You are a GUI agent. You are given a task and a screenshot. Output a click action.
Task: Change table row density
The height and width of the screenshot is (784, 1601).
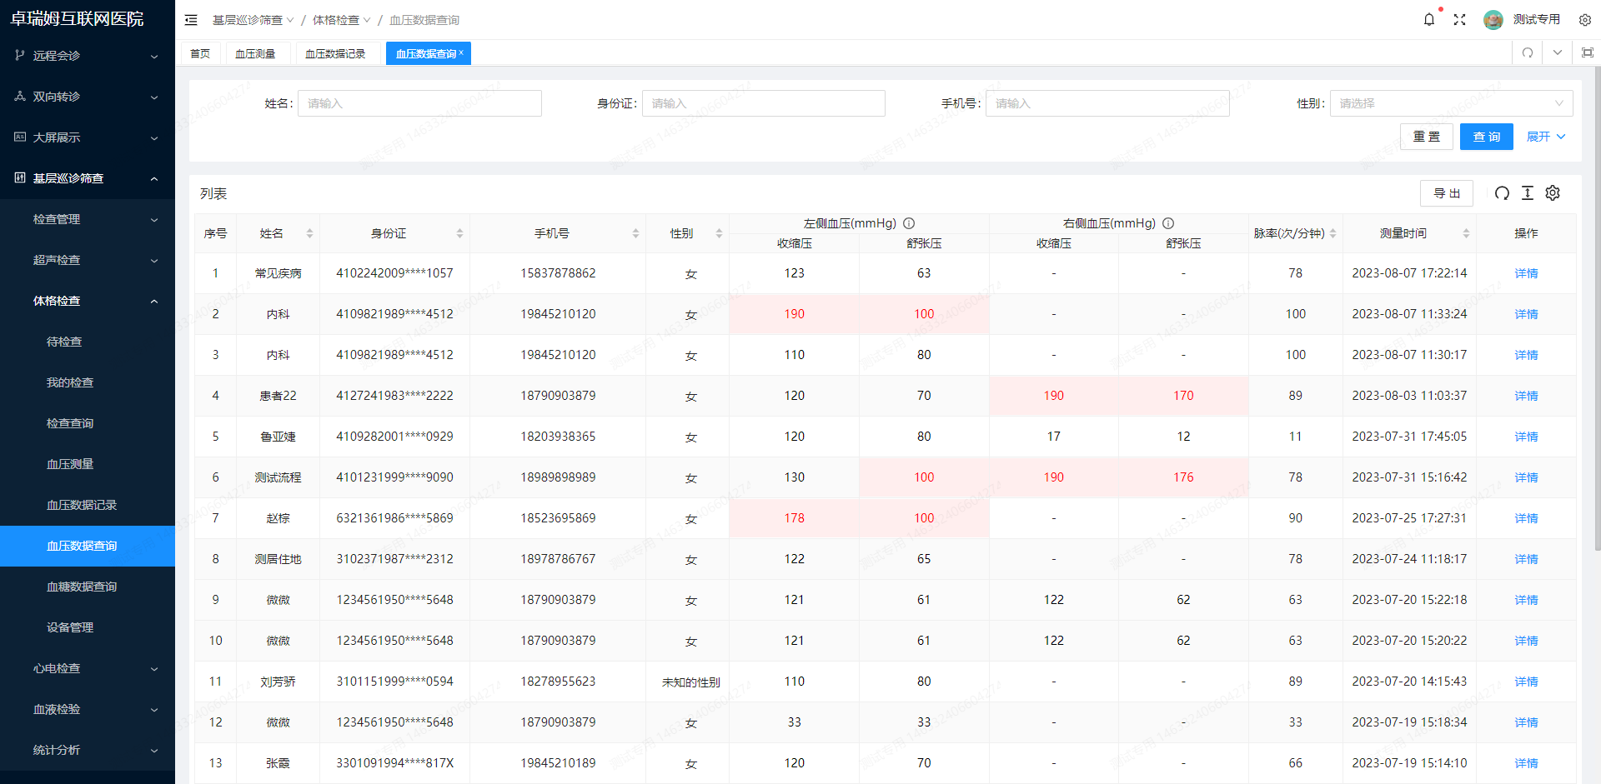point(1528,193)
